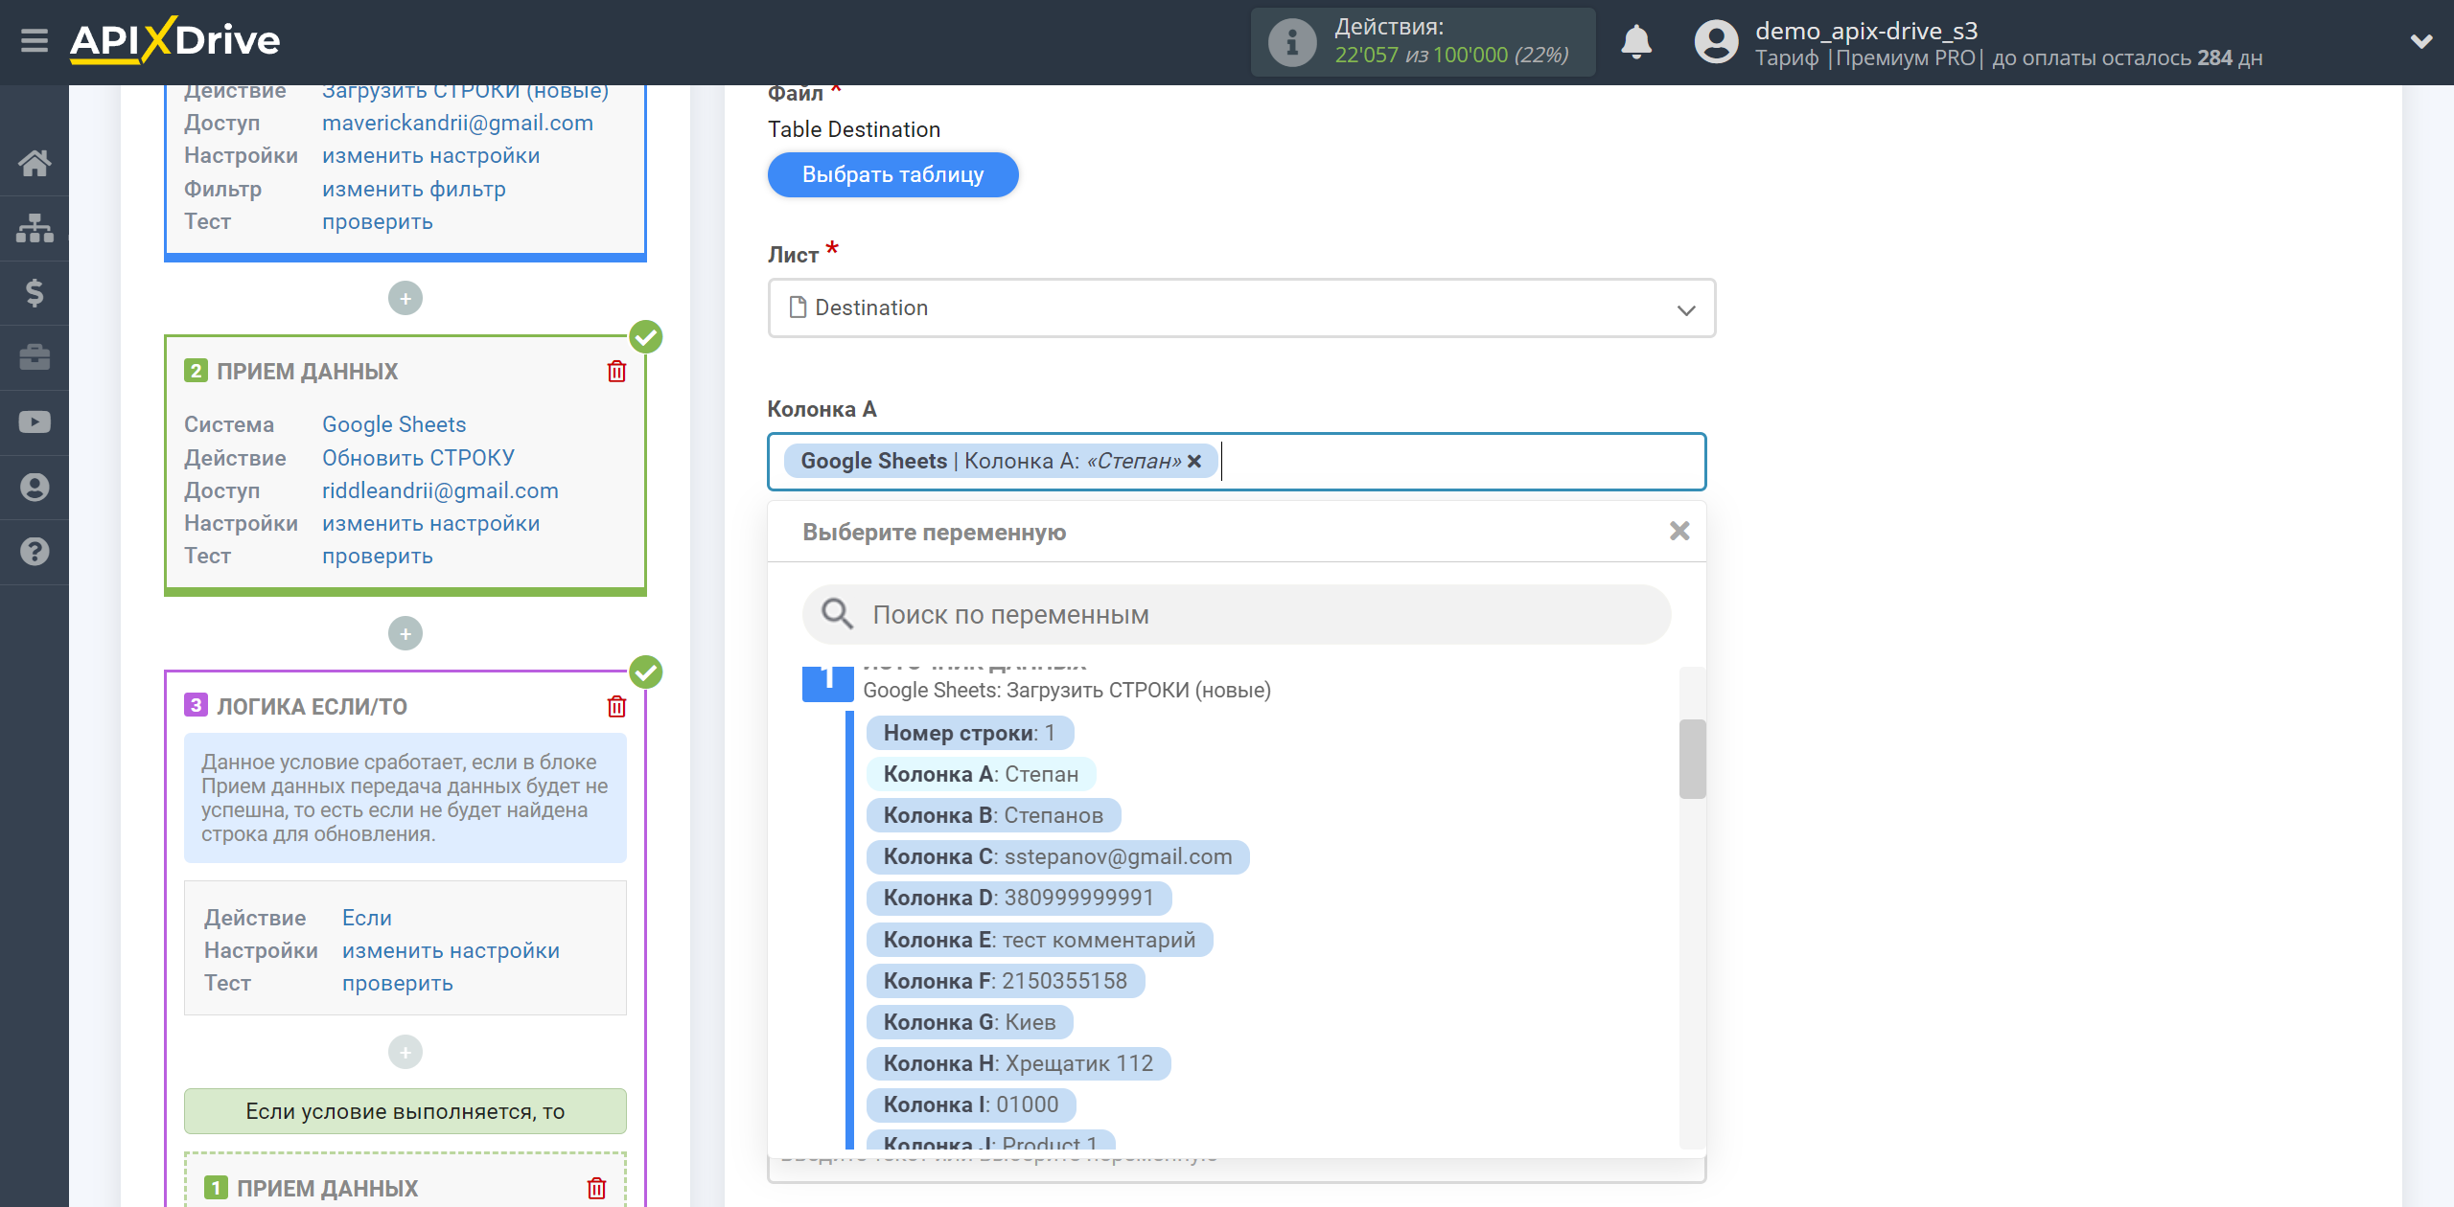Open the home dashboard icon
Image resolution: width=2454 pixels, height=1207 pixels.
[35, 163]
